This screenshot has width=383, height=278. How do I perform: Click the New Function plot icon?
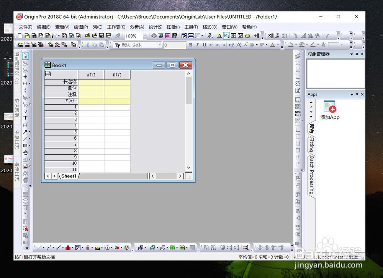point(54,36)
